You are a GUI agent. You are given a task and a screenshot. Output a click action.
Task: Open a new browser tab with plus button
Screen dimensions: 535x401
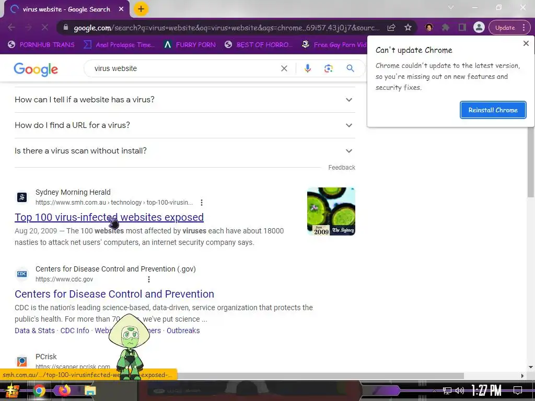[141, 9]
